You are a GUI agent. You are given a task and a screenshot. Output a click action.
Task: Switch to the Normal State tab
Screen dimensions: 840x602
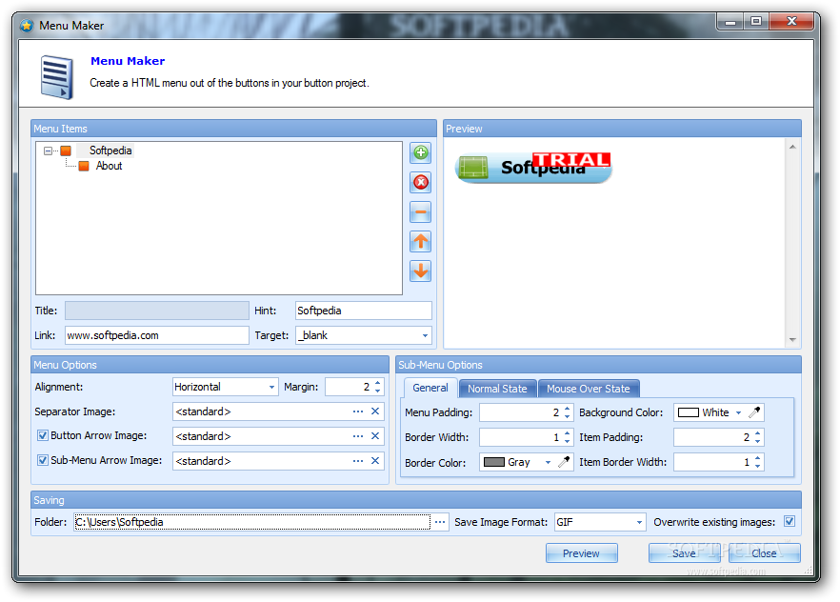pyautogui.click(x=497, y=389)
